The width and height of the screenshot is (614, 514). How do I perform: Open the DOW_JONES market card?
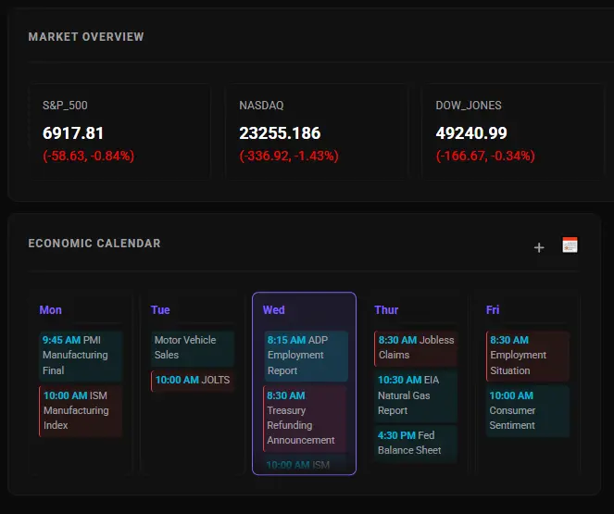(513, 132)
